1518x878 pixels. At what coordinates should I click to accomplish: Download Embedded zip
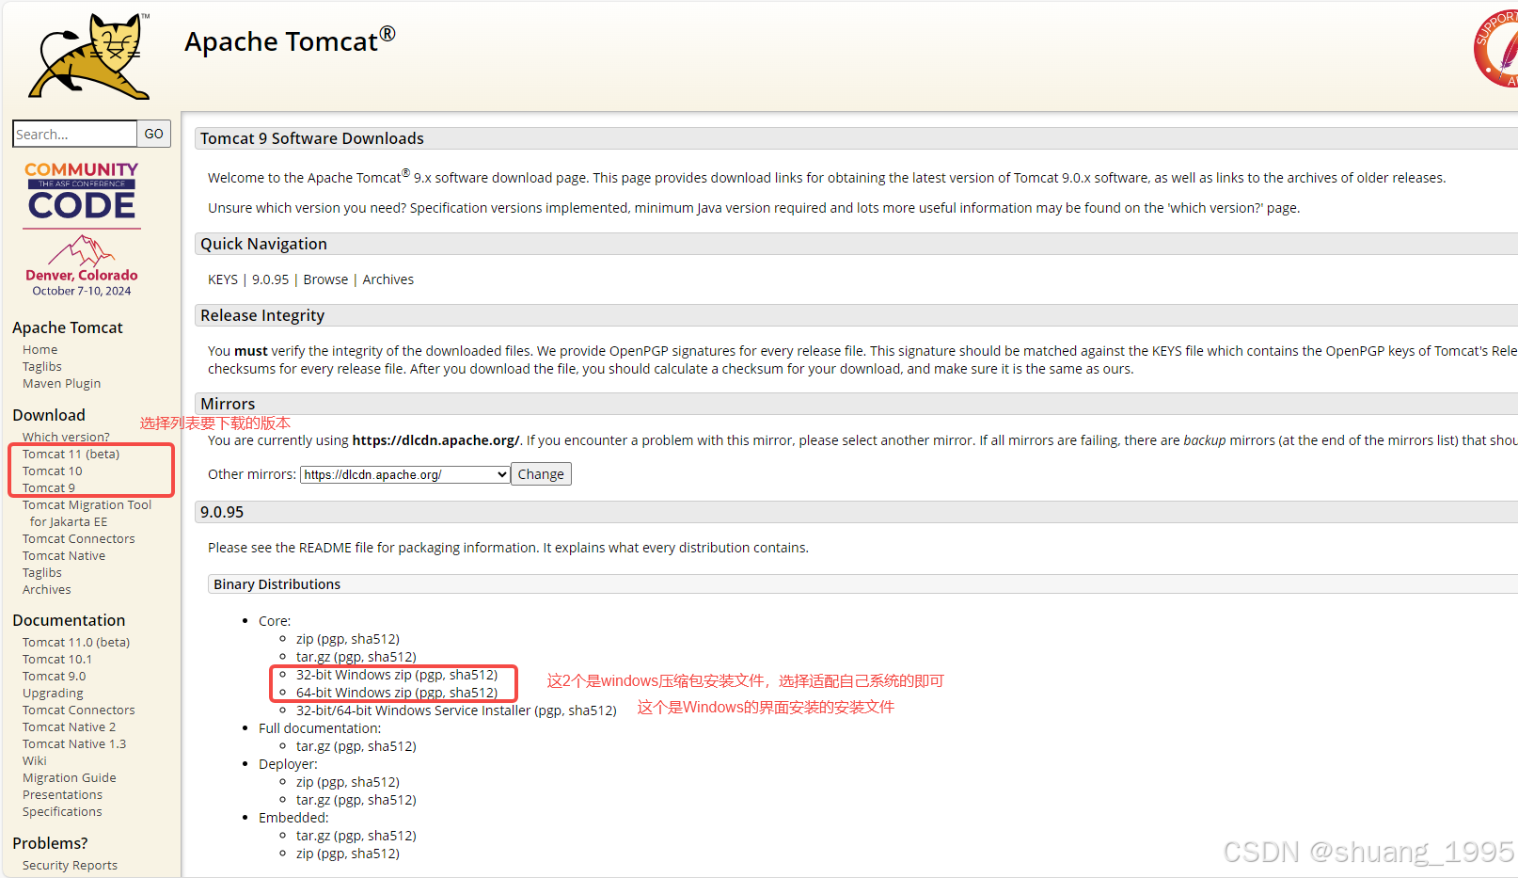coord(305,854)
